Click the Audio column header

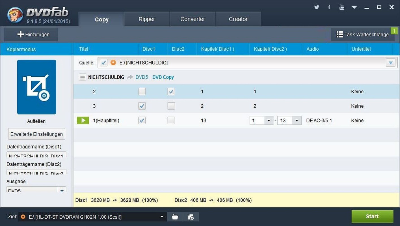(313, 49)
